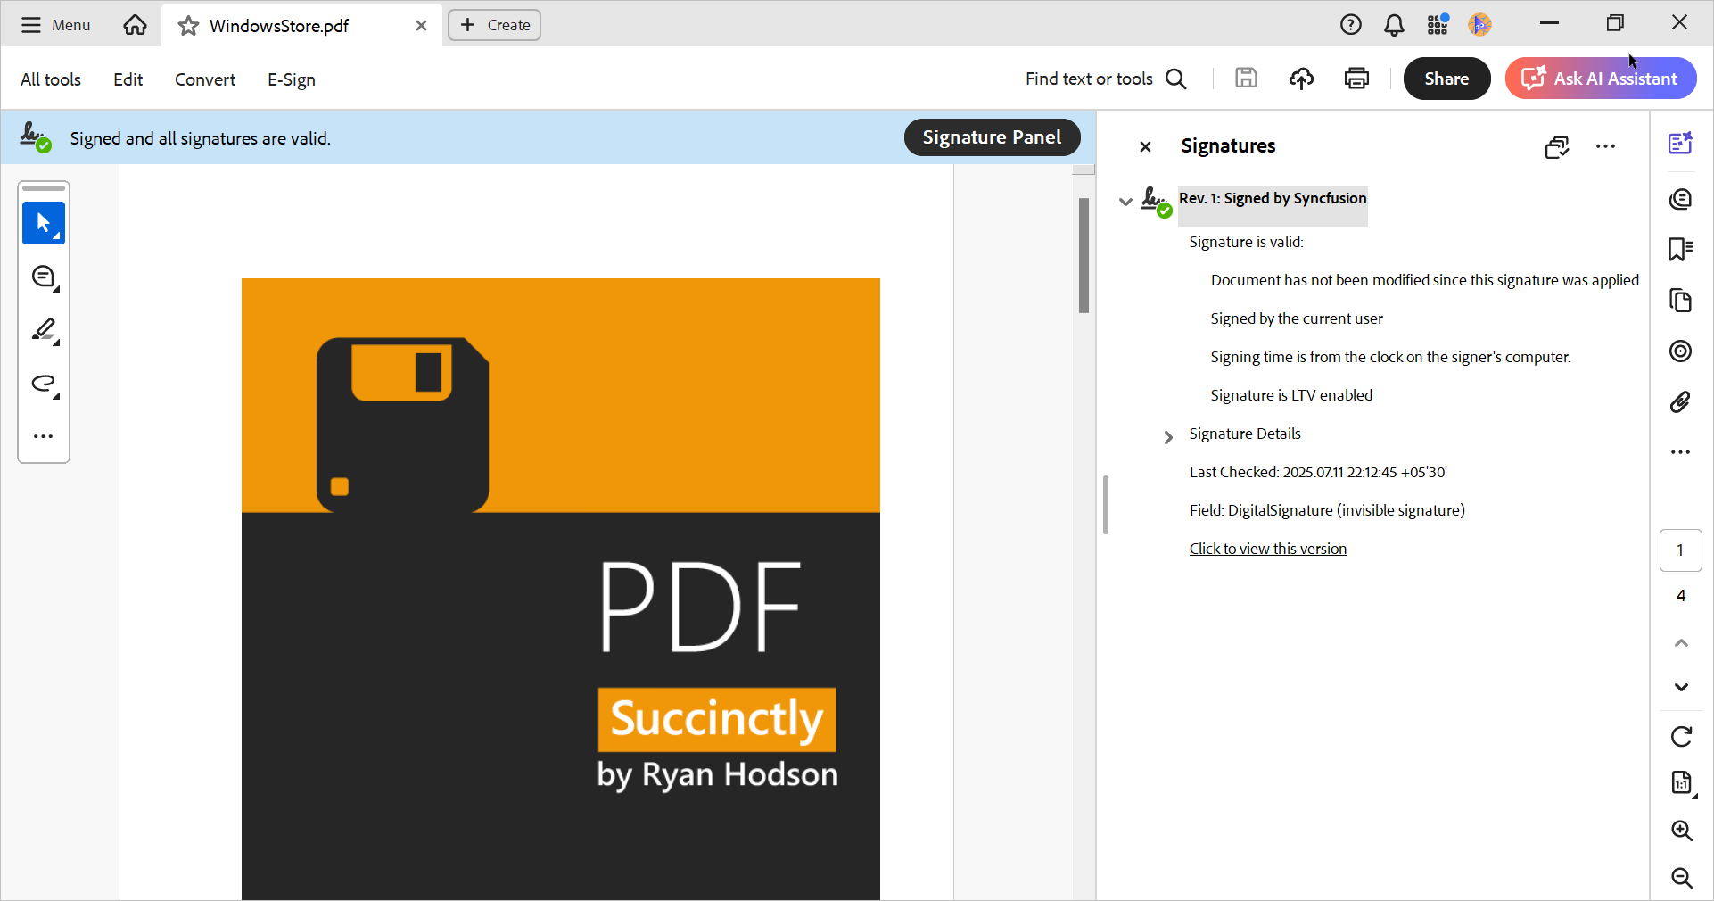The image size is (1714, 901).
Task: Open the Attachments panel
Action: [1681, 402]
